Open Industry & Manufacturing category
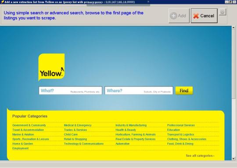This screenshot has width=237, height=168. (131, 125)
